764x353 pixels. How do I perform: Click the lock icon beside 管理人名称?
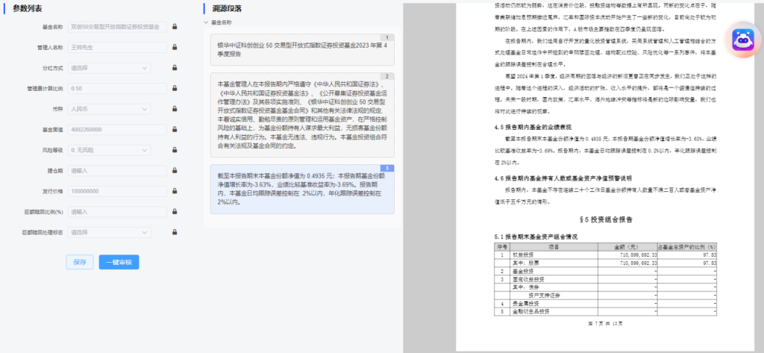(175, 47)
